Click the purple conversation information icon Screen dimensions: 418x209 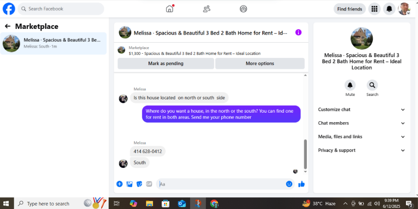(x=298, y=32)
